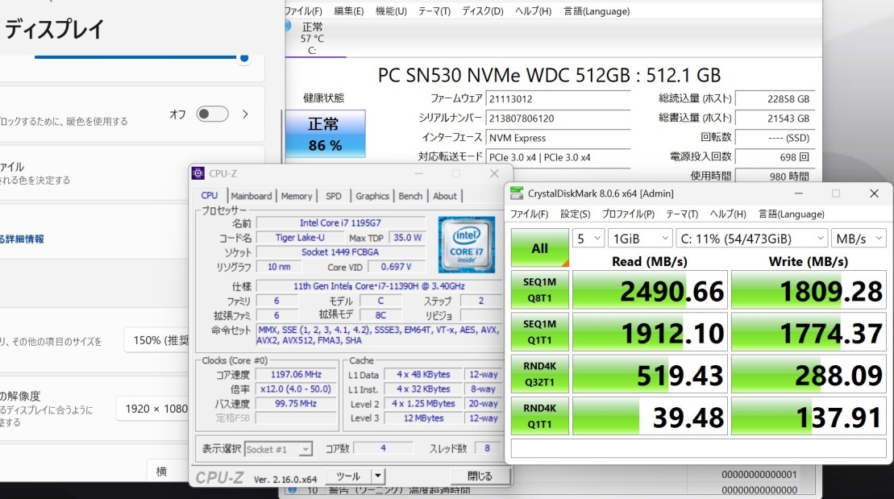Open the 1920 × 1080 resolution dropdown
Screen dimensions: 894x499
[x=153, y=409]
